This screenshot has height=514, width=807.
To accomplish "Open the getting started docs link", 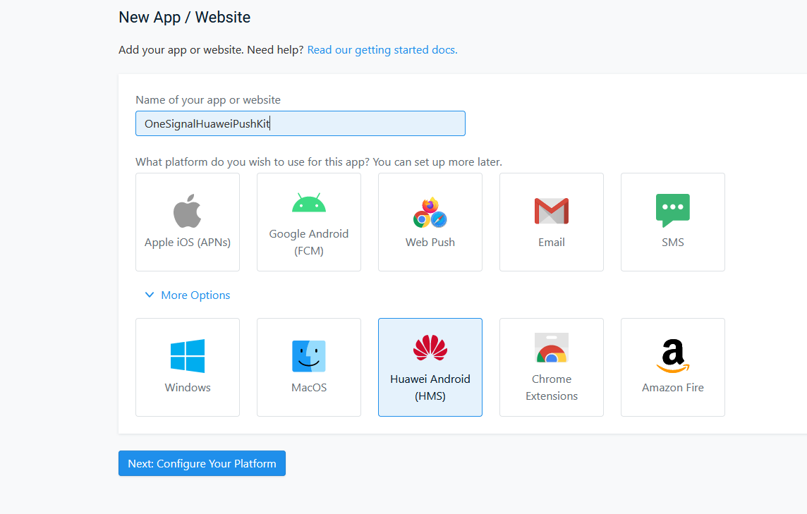I will point(382,50).
